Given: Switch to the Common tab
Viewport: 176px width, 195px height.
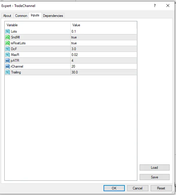Looking at the screenshot, I should click(21, 16).
